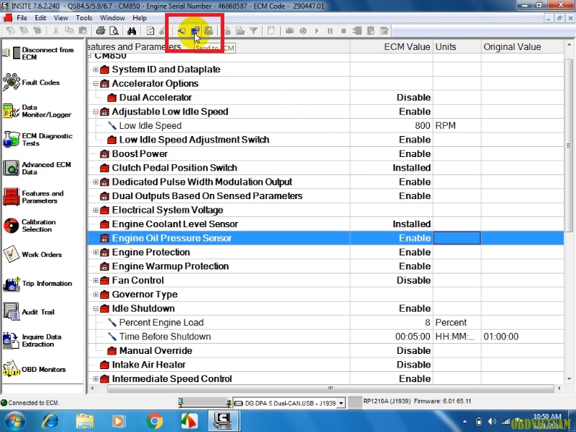The height and width of the screenshot is (432, 576).
Task: Open ECM Diagnostic Tests in sidebar
Action: [x=38, y=140]
